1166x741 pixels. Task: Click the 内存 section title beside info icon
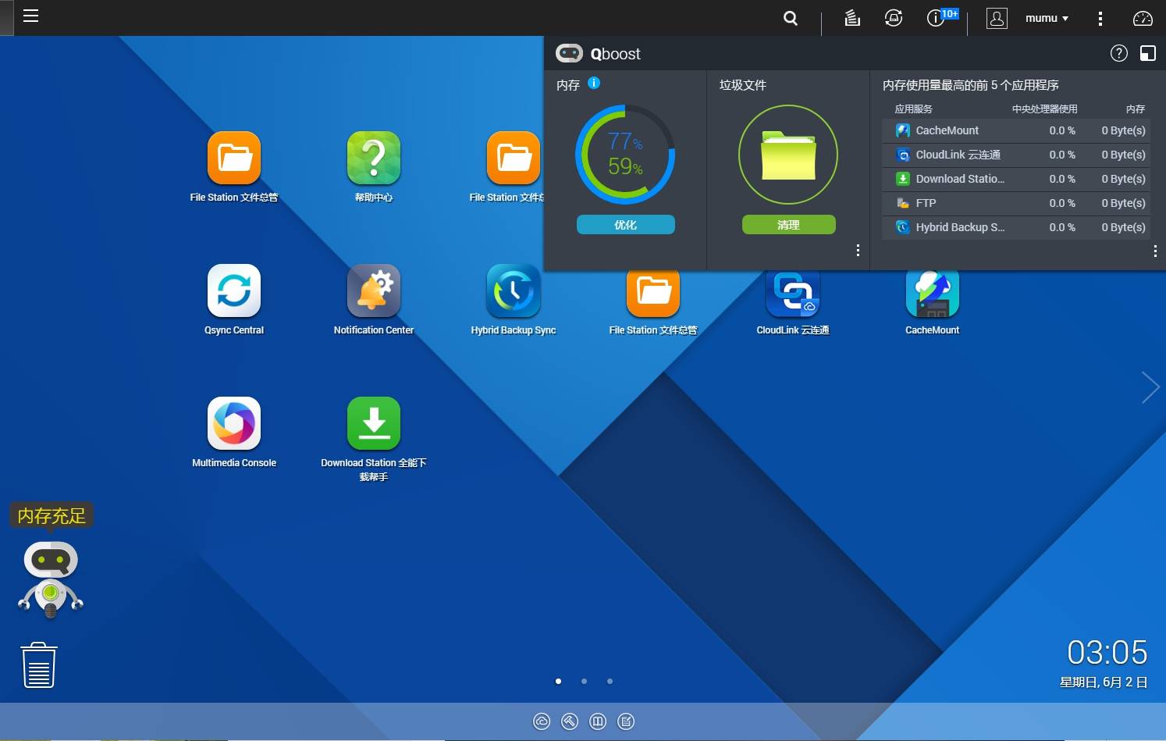click(568, 84)
